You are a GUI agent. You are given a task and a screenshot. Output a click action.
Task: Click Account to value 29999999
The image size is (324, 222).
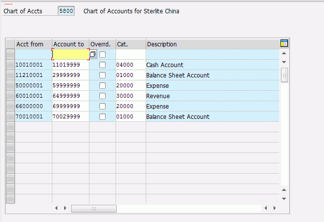[66, 75]
